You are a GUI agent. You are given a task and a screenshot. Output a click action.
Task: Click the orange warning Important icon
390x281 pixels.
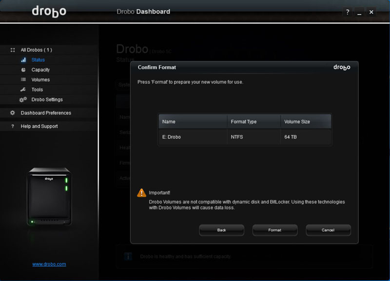141,193
